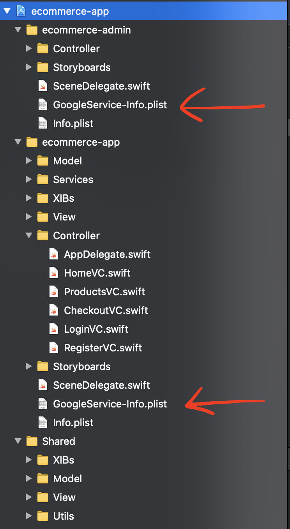Open CheckoutVC.swift file name
The height and width of the screenshot is (529, 290).
click(x=106, y=310)
